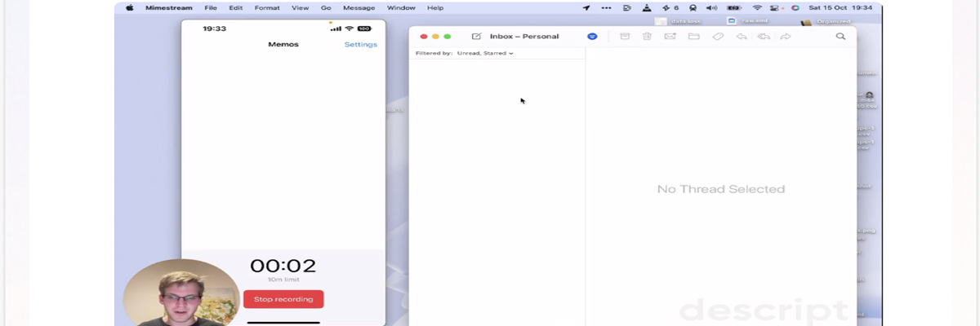Expand the Unread, Starred filter dropdown

coord(485,53)
